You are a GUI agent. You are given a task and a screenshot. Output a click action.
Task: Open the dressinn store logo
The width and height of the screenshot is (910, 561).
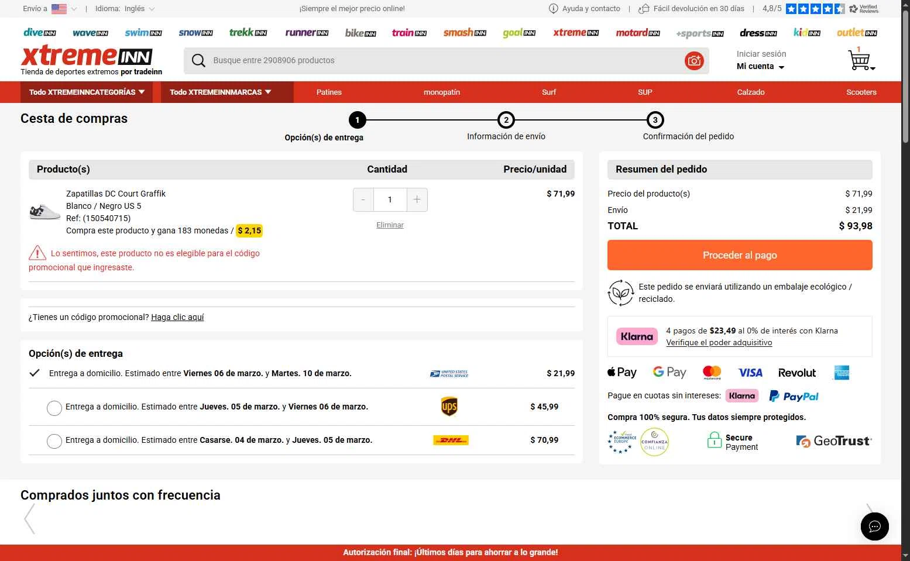pyautogui.click(x=758, y=33)
